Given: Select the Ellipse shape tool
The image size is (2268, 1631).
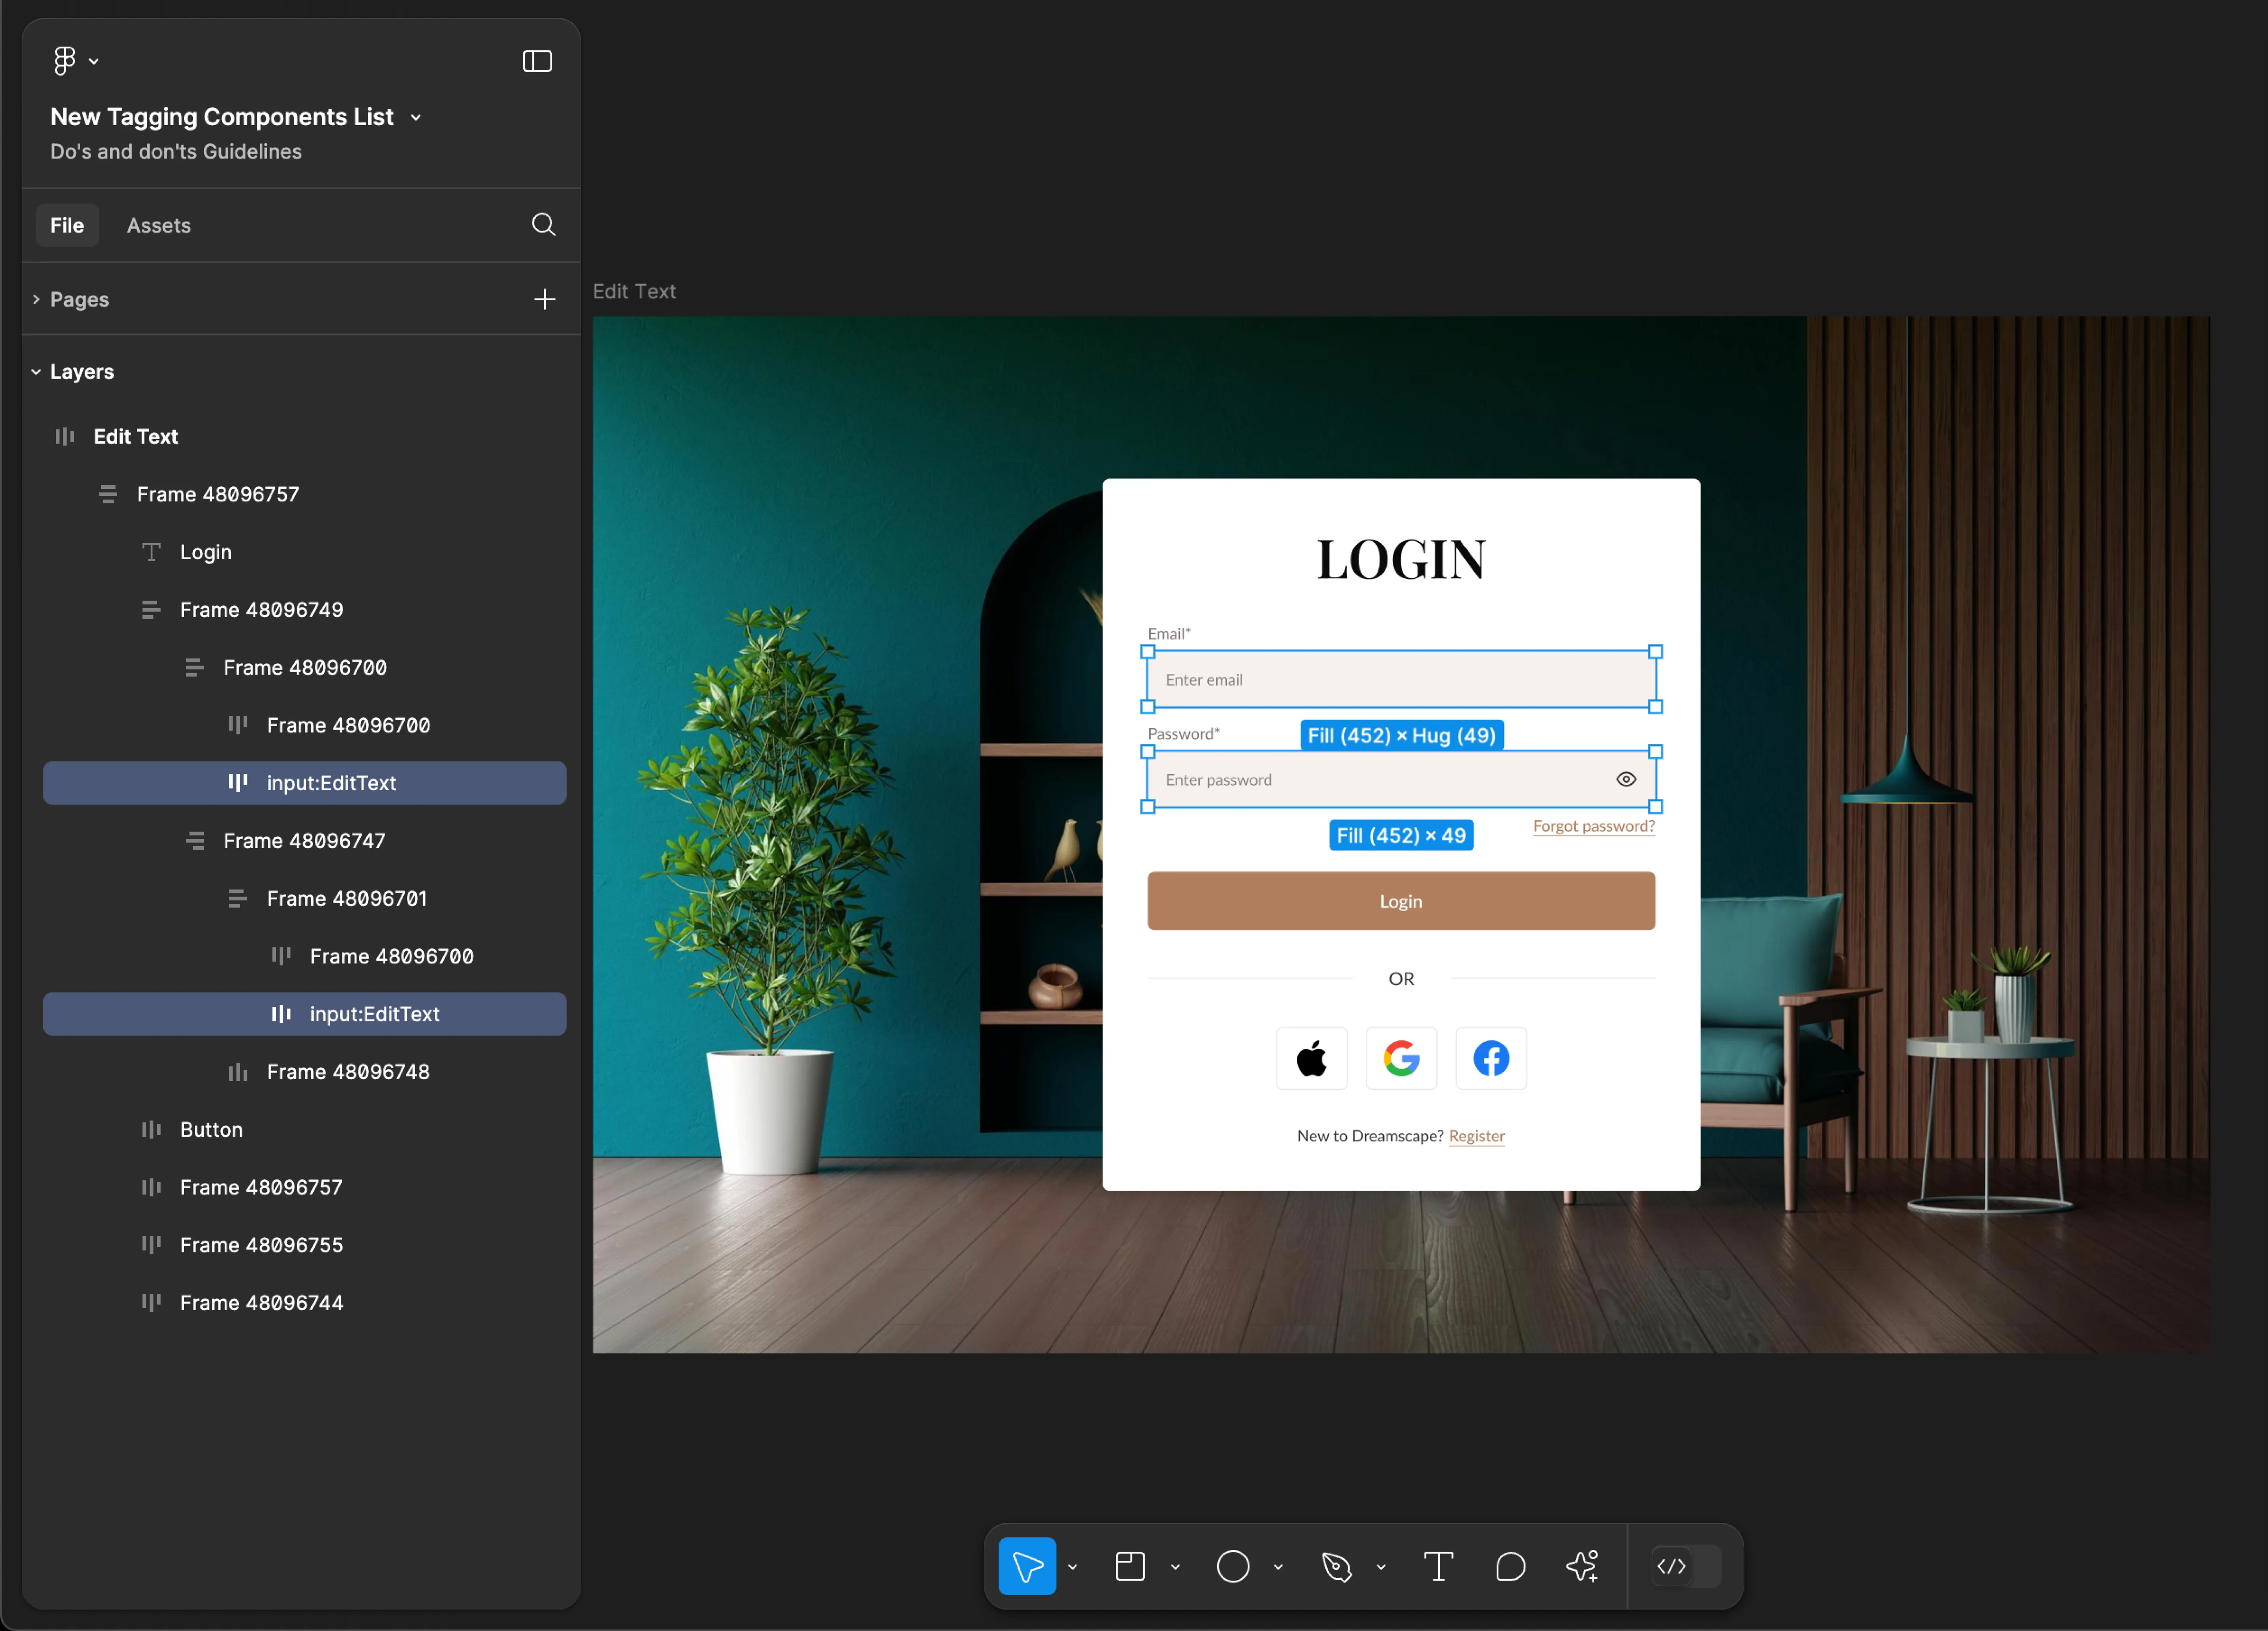Looking at the screenshot, I should point(1233,1566).
